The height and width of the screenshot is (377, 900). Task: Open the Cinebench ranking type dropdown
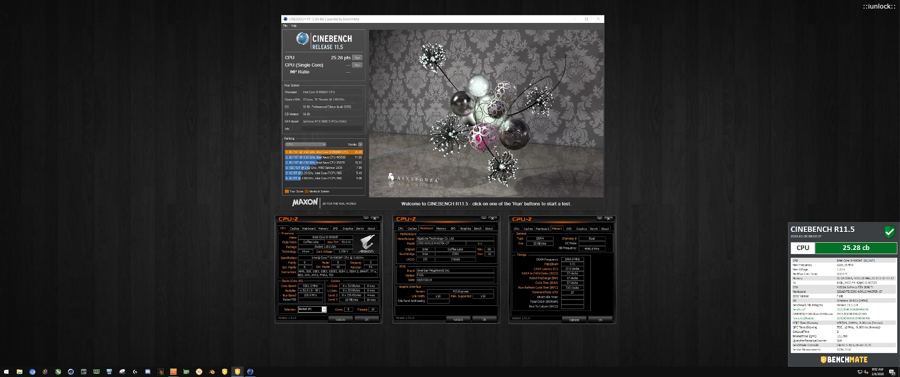coord(306,145)
